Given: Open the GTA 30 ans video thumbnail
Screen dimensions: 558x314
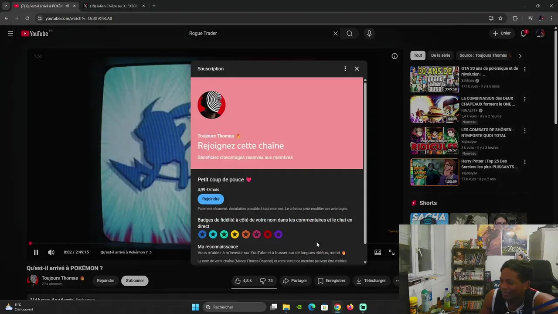Looking at the screenshot, I should 435,79.
